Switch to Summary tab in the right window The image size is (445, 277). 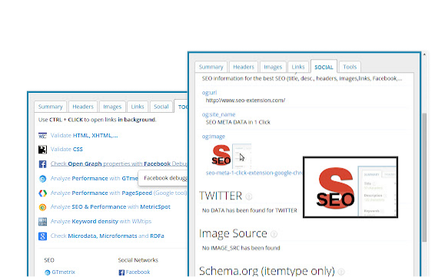pyautogui.click(x=211, y=67)
